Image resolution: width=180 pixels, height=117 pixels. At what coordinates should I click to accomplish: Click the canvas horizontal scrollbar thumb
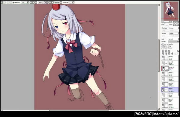pos(79,110)
